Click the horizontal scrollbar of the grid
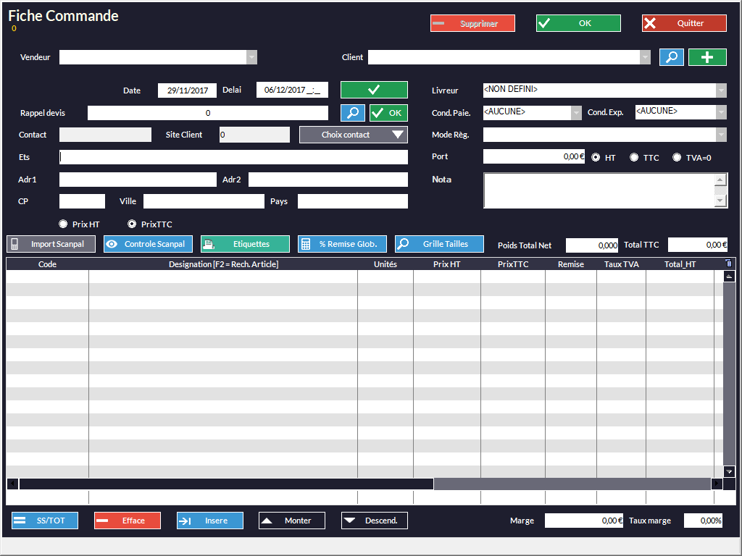 [x=226, y=484]
